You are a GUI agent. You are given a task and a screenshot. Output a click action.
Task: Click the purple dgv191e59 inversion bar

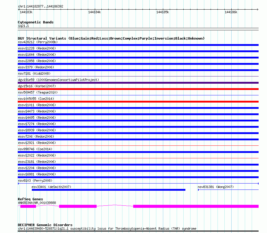tap(138, 83)
